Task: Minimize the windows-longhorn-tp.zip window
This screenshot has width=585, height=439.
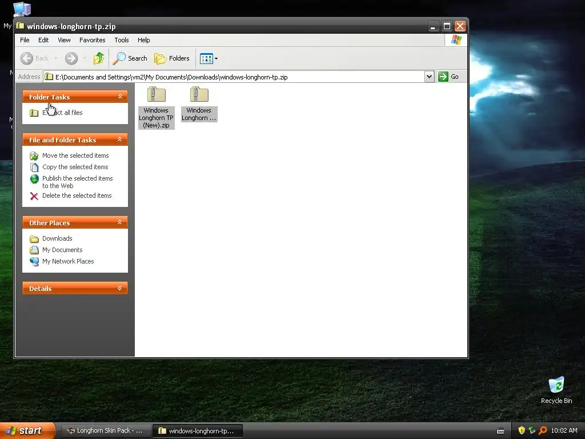Action: [433, 26]
